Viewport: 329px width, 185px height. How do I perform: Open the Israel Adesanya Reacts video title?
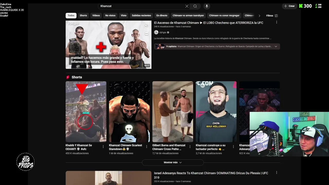point(211,175)
